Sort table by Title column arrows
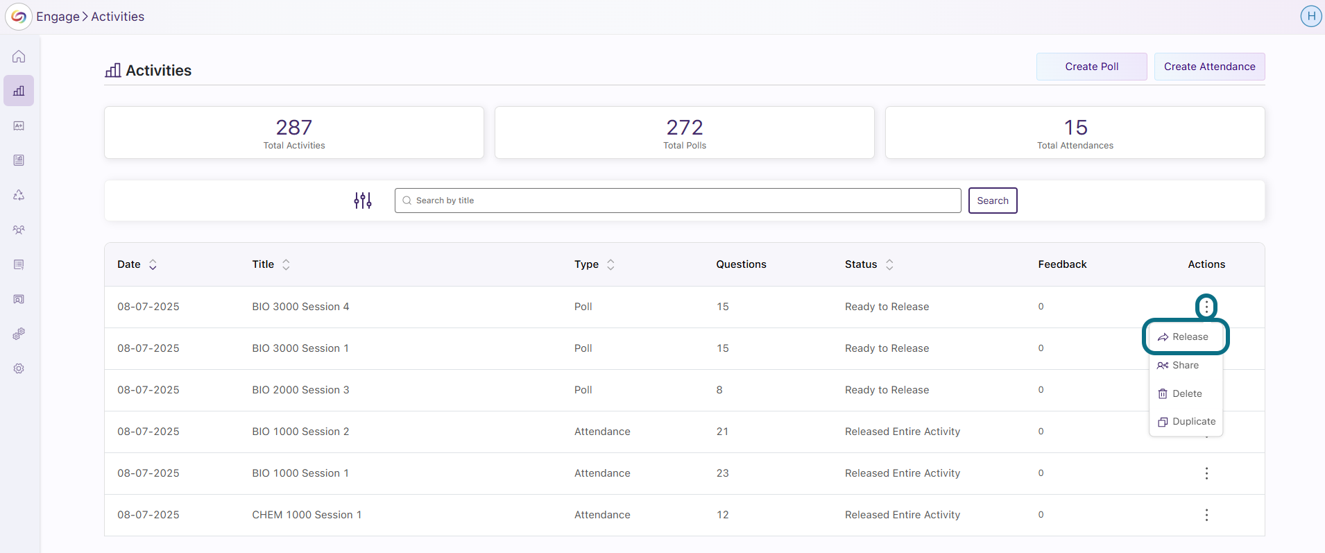1325x553 pixels. click(286, 264)
